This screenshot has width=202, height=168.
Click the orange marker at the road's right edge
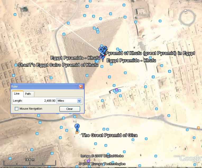(198, 128)
